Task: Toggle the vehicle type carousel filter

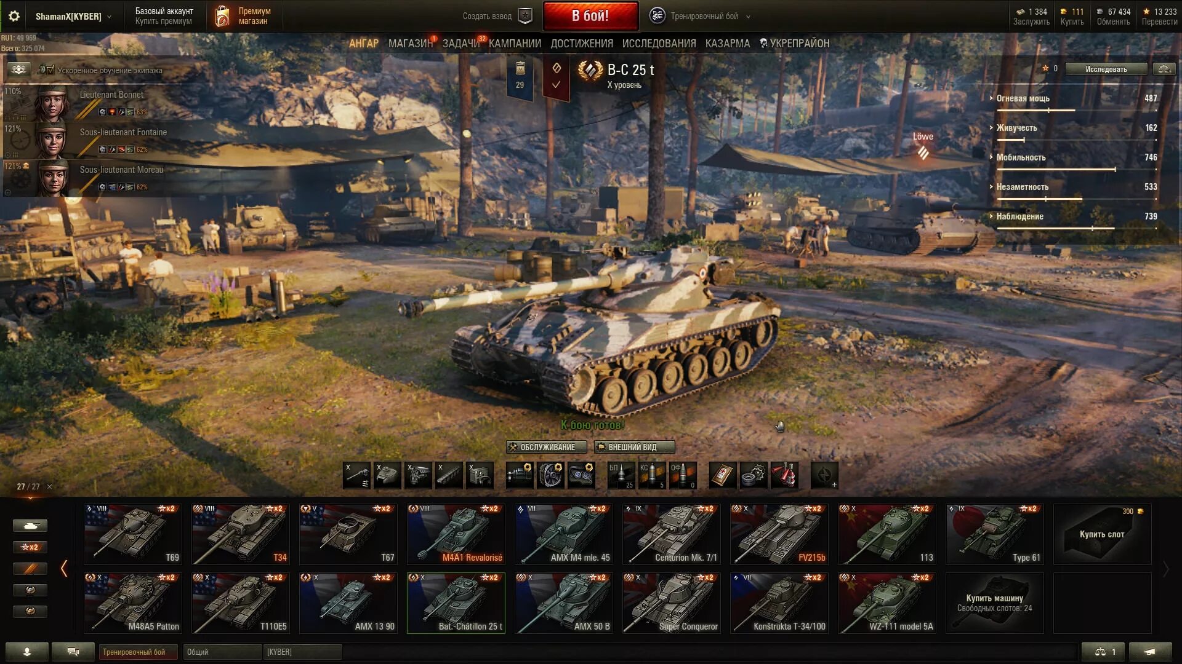Action: tap(30, 526)
